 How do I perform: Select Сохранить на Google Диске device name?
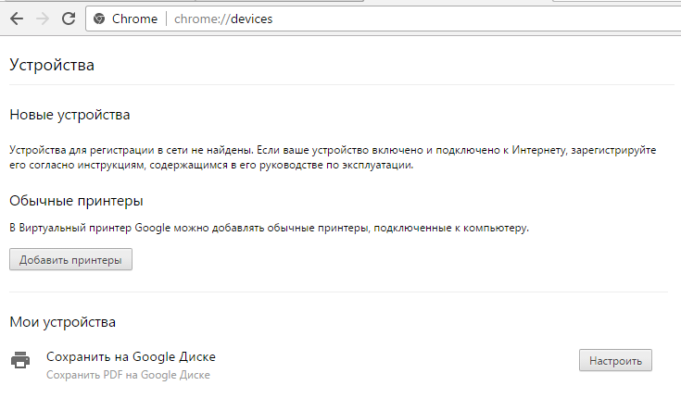click(131, 356)
